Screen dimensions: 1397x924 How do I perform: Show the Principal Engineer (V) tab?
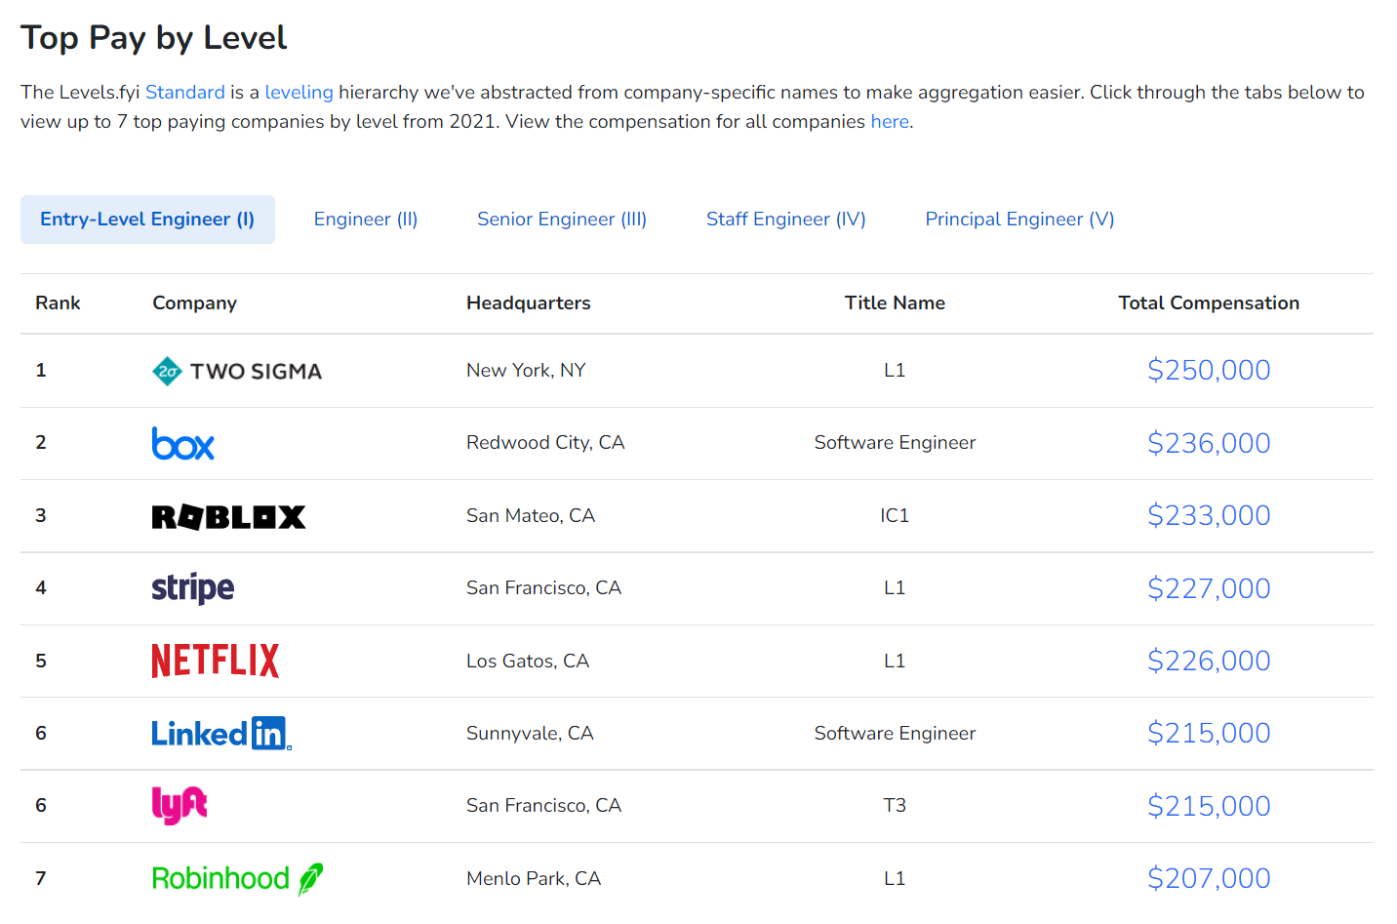pos(1019,220)
